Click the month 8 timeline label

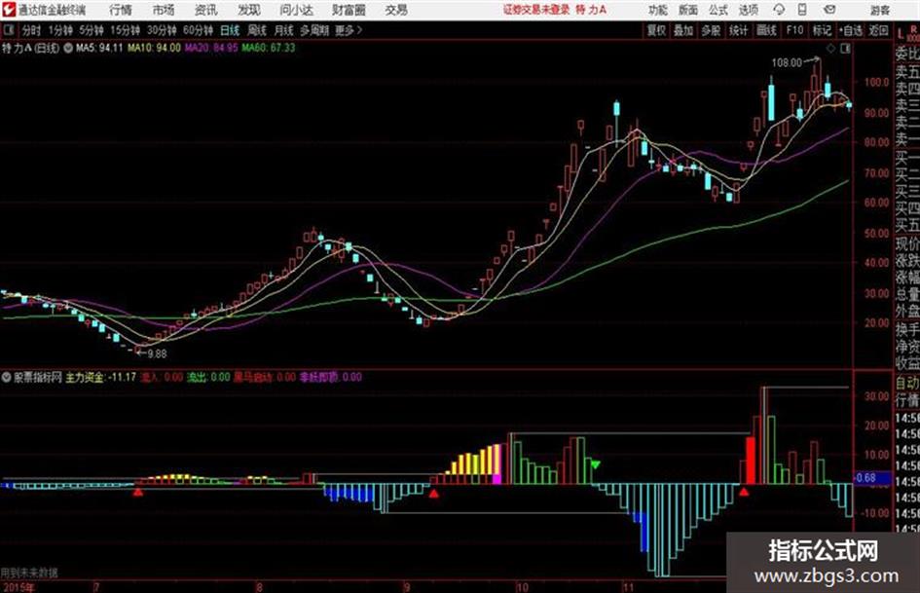click(259, 586)
